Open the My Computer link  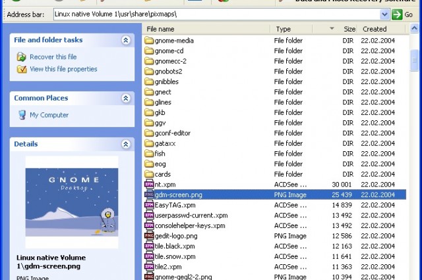[49, 115]
